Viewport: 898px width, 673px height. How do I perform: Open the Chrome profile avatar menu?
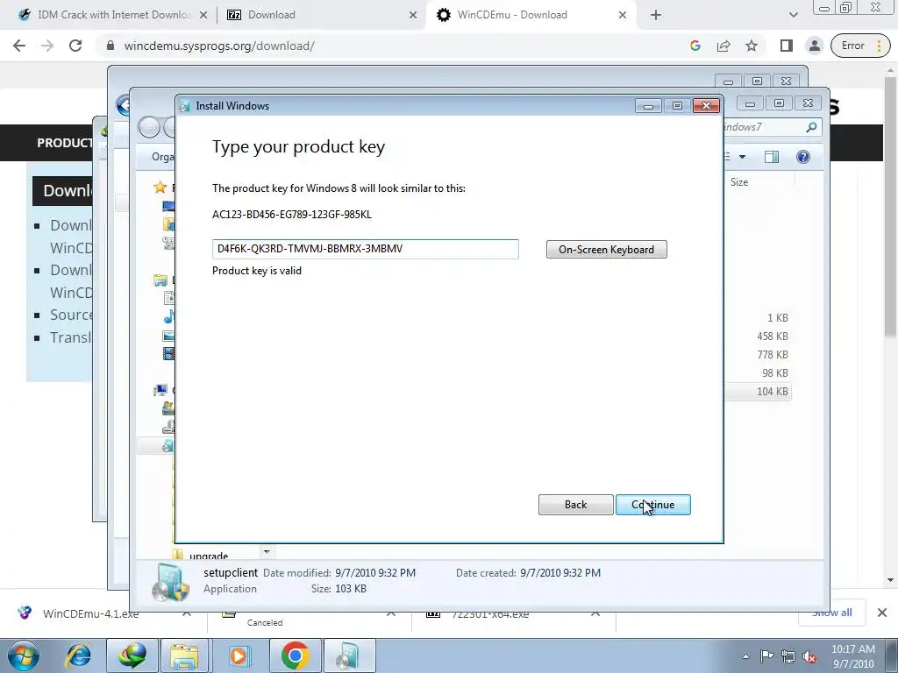pyautogui.click(x=814, y=46)
